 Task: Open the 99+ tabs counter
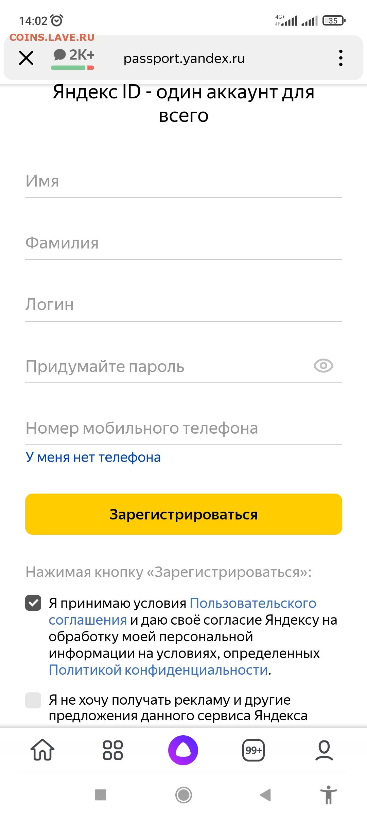[x=254, y=750]
